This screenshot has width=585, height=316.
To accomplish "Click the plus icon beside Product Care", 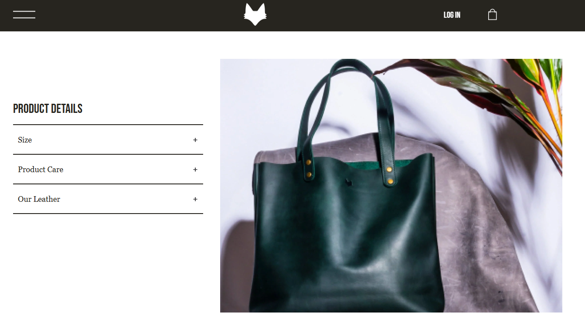I will pyautogui.click(x=195, y=170).
